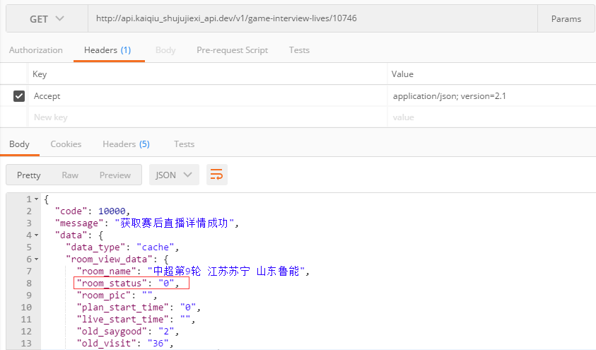The image size is (596, 350).
Task: Select the response Body tab
Action: click(x=19, y=144)
